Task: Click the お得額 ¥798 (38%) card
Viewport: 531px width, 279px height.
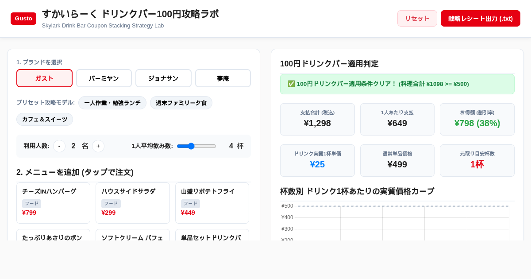Action: pos(477,119)
